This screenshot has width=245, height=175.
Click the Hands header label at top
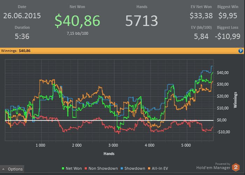tap(142, 7)
